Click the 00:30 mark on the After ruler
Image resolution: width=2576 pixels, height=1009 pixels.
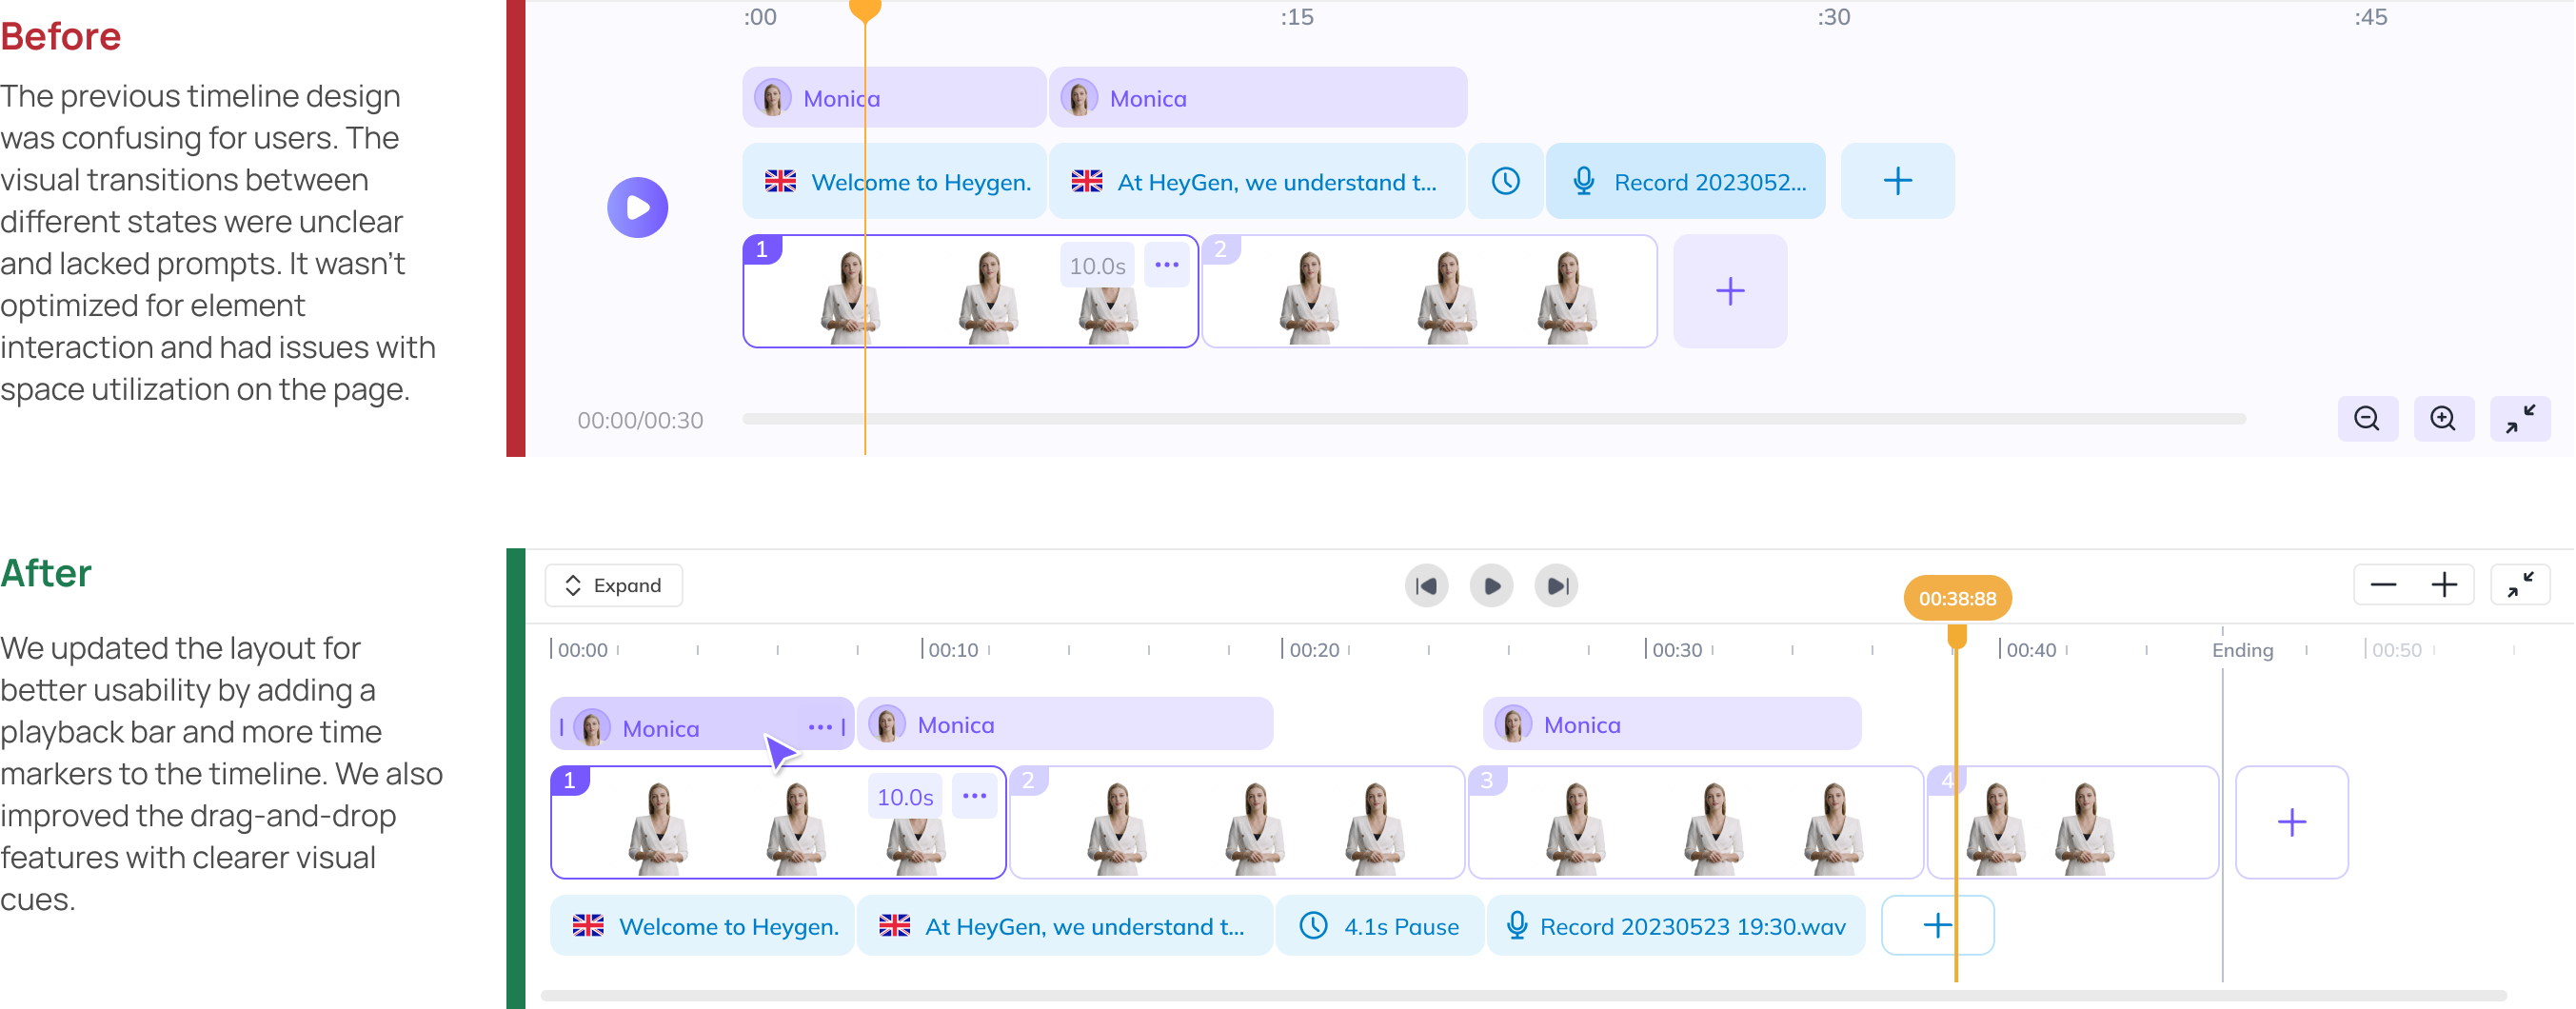[1675, 650]
